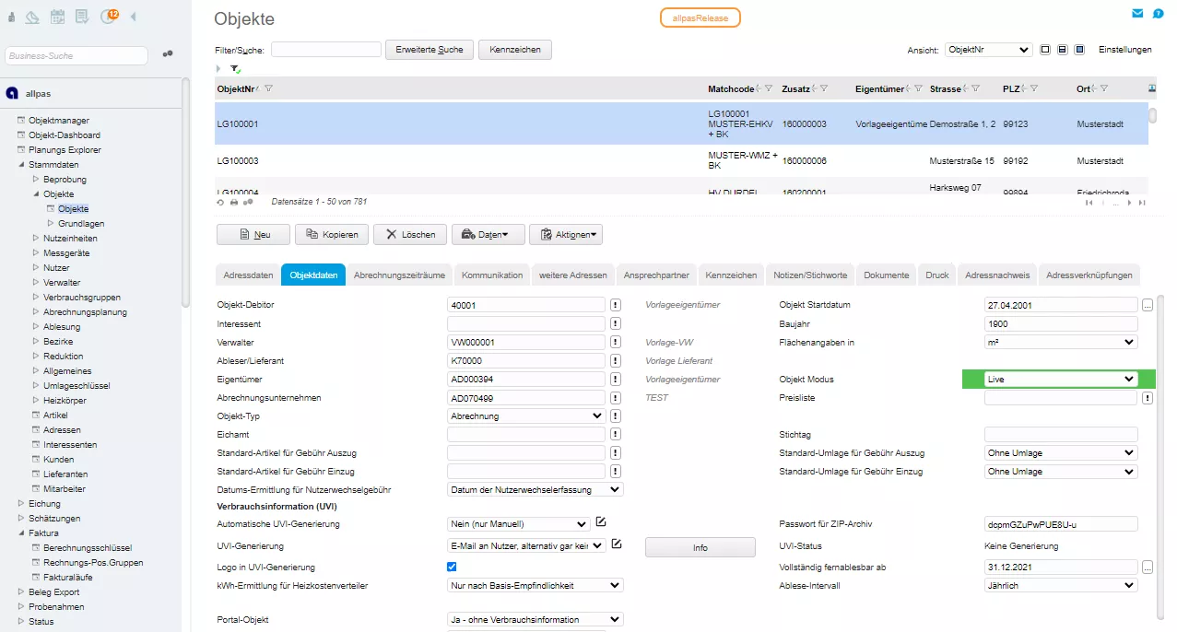The width and height of the screenshot is (1177, 632).
Task: Switch to the first view layout toggle
Action: 1045,50
